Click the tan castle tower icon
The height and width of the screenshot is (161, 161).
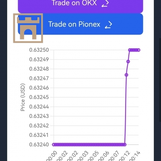pos(28,28)
